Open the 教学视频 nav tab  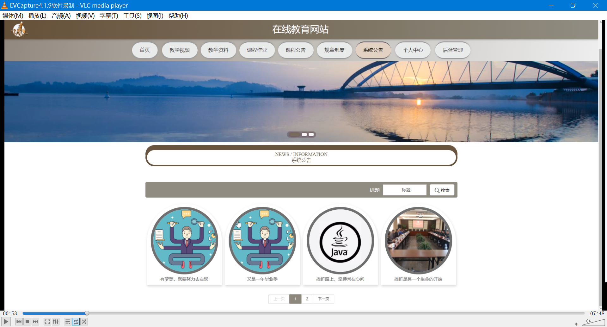pyautogui.click(x=180, y=50)
